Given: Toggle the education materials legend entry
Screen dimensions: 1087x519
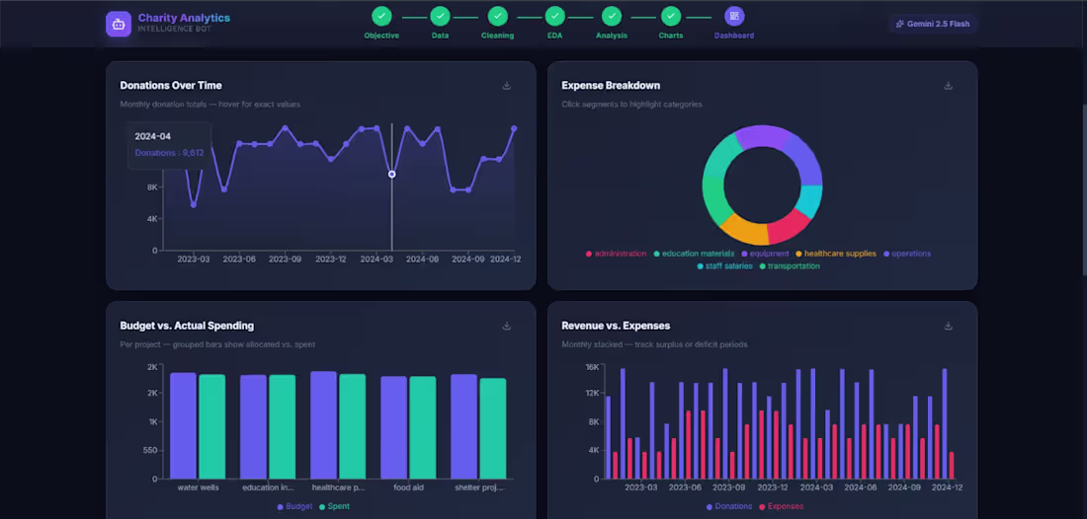Looking at the screenshot, I should point(694,254).
